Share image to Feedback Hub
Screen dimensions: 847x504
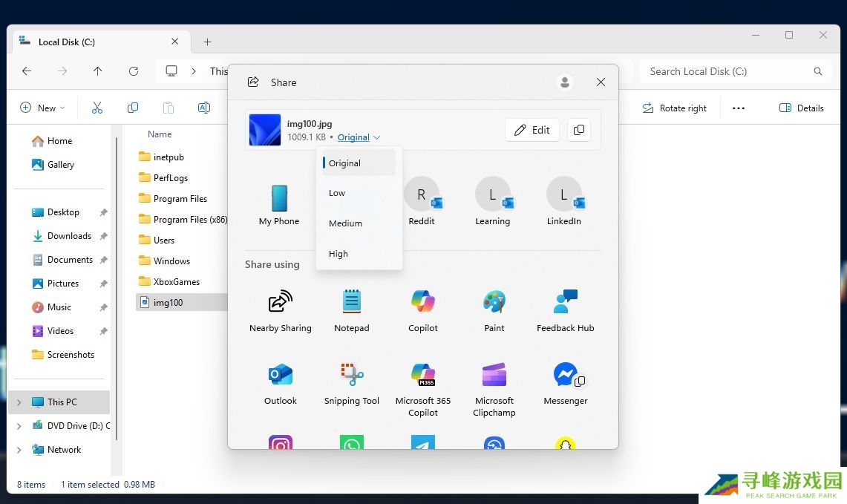[x=566, y=311]
